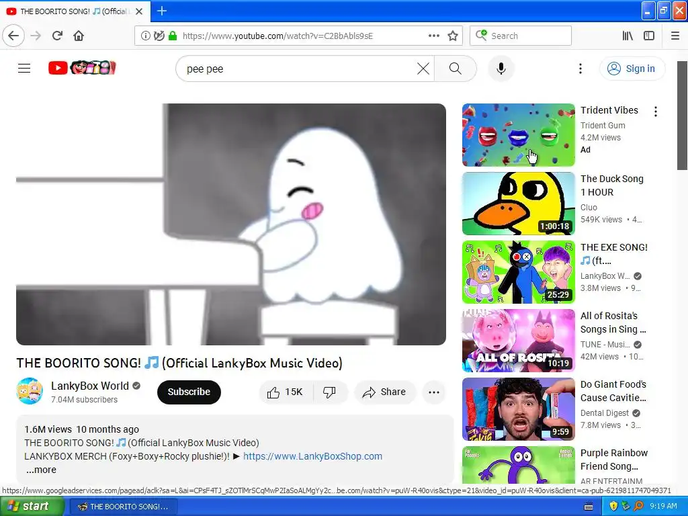Click the forward navigation arrow
This screenshot has width=688, height=516.
pos(36,36)
